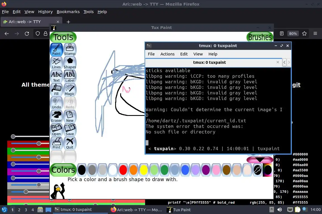Click the Quit button in Tux Paint
The image size is (322, 214).
pyautogui.click(x=70, y=143)
